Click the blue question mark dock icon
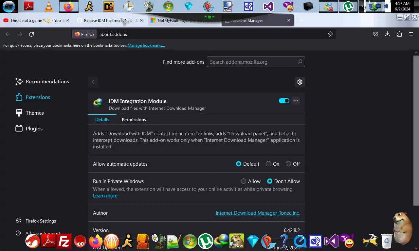 click(284, 241)
